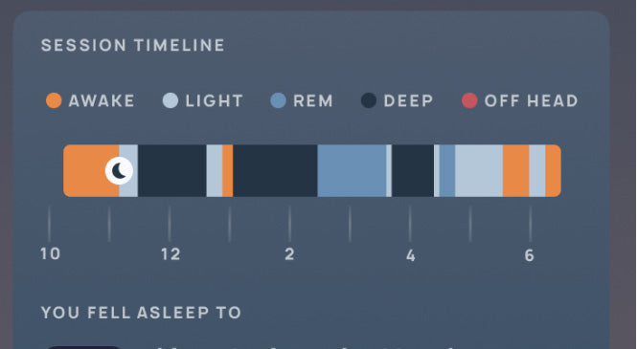Screen dimensions: 637x349
Task: Click the Session Timeline heading
Action: point(133,45)
